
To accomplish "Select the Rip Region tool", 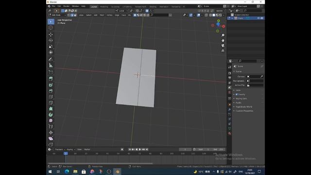I will pos(51,144).
